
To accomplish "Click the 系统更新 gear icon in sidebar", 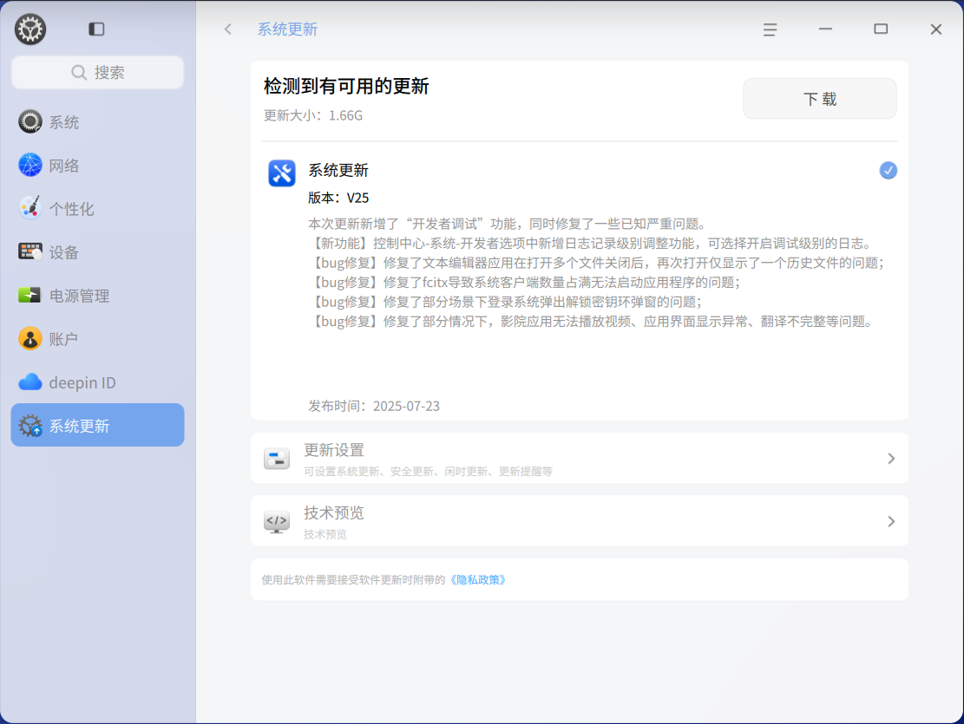I will pos(30,426).
